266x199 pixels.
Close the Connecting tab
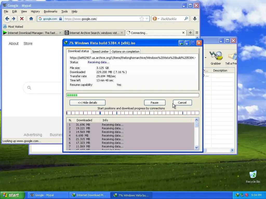click(183, 33)
